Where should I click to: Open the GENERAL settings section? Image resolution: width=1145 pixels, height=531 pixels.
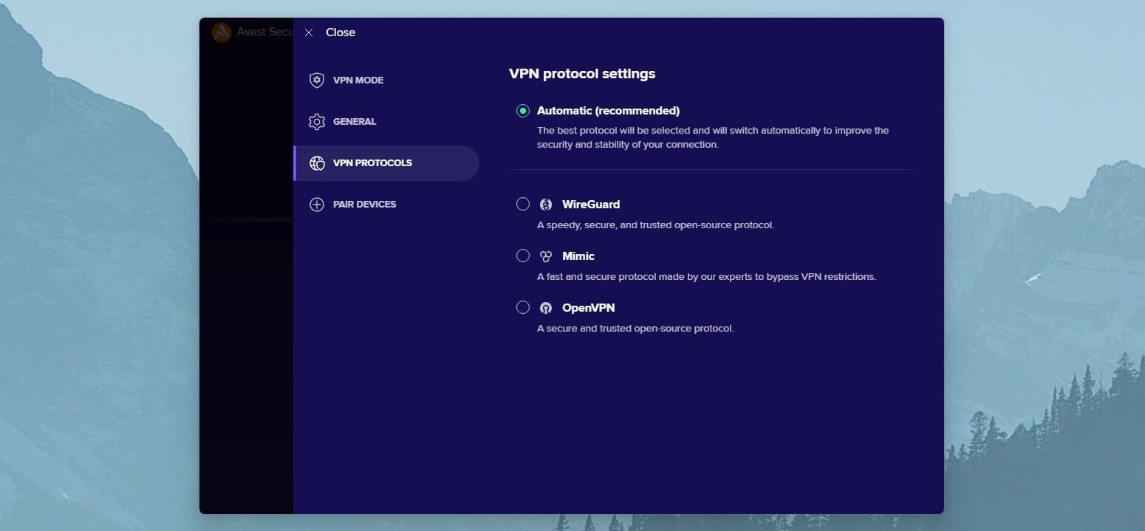coord(386,122)
